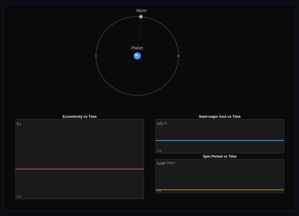The image size is (299, 216).
Task: Click the P_spin (days) axis label
Action: 166,162
